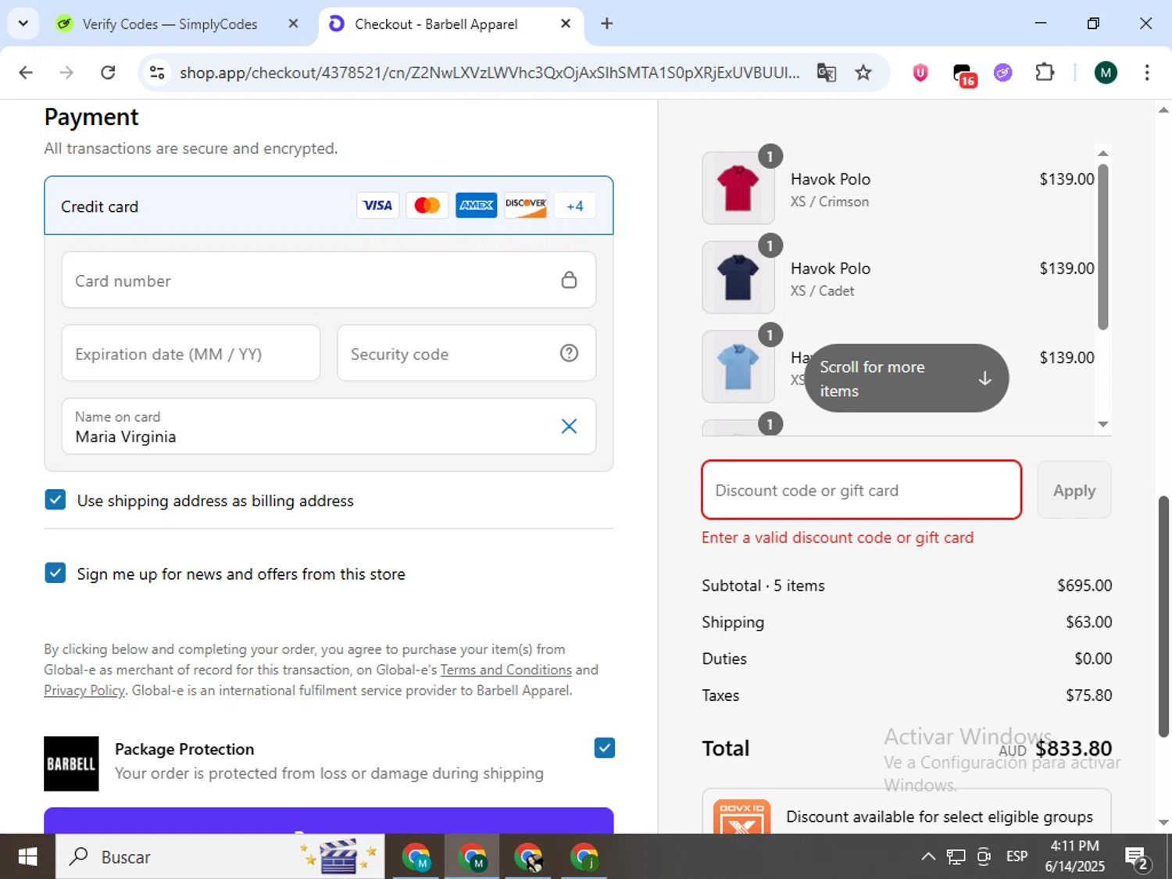
Task: Open the Discount available for select groups banner
Action: (906, 811)
